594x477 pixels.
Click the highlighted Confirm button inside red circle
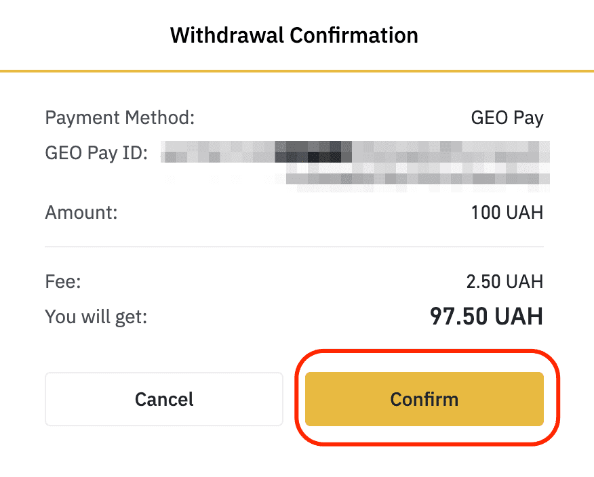424,399
